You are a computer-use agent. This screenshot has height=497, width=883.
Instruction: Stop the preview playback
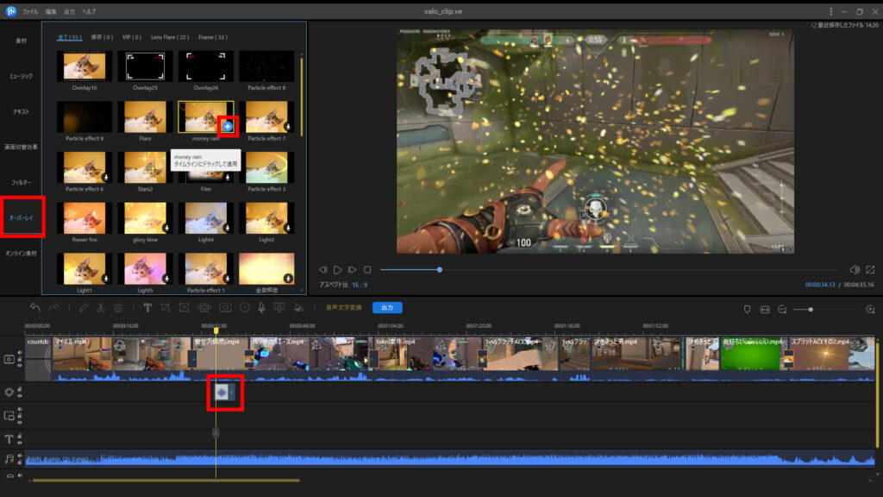coord(367,270)
